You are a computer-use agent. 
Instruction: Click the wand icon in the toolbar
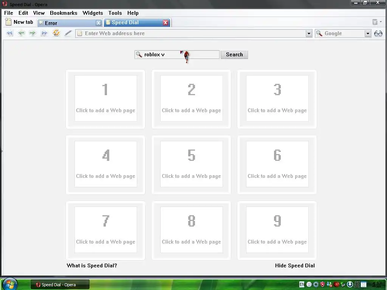[x=68, y=33]
